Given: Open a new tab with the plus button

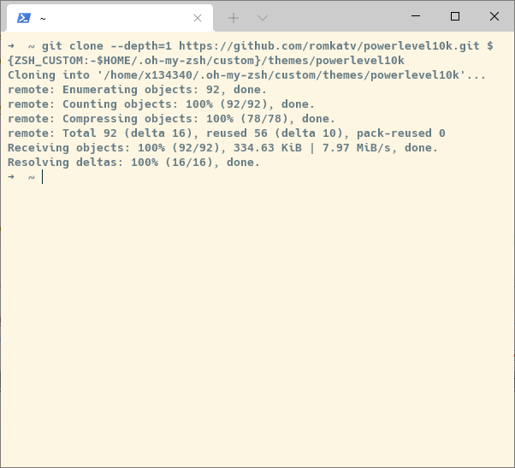Looking at the screenshot, I should point(234,18).
